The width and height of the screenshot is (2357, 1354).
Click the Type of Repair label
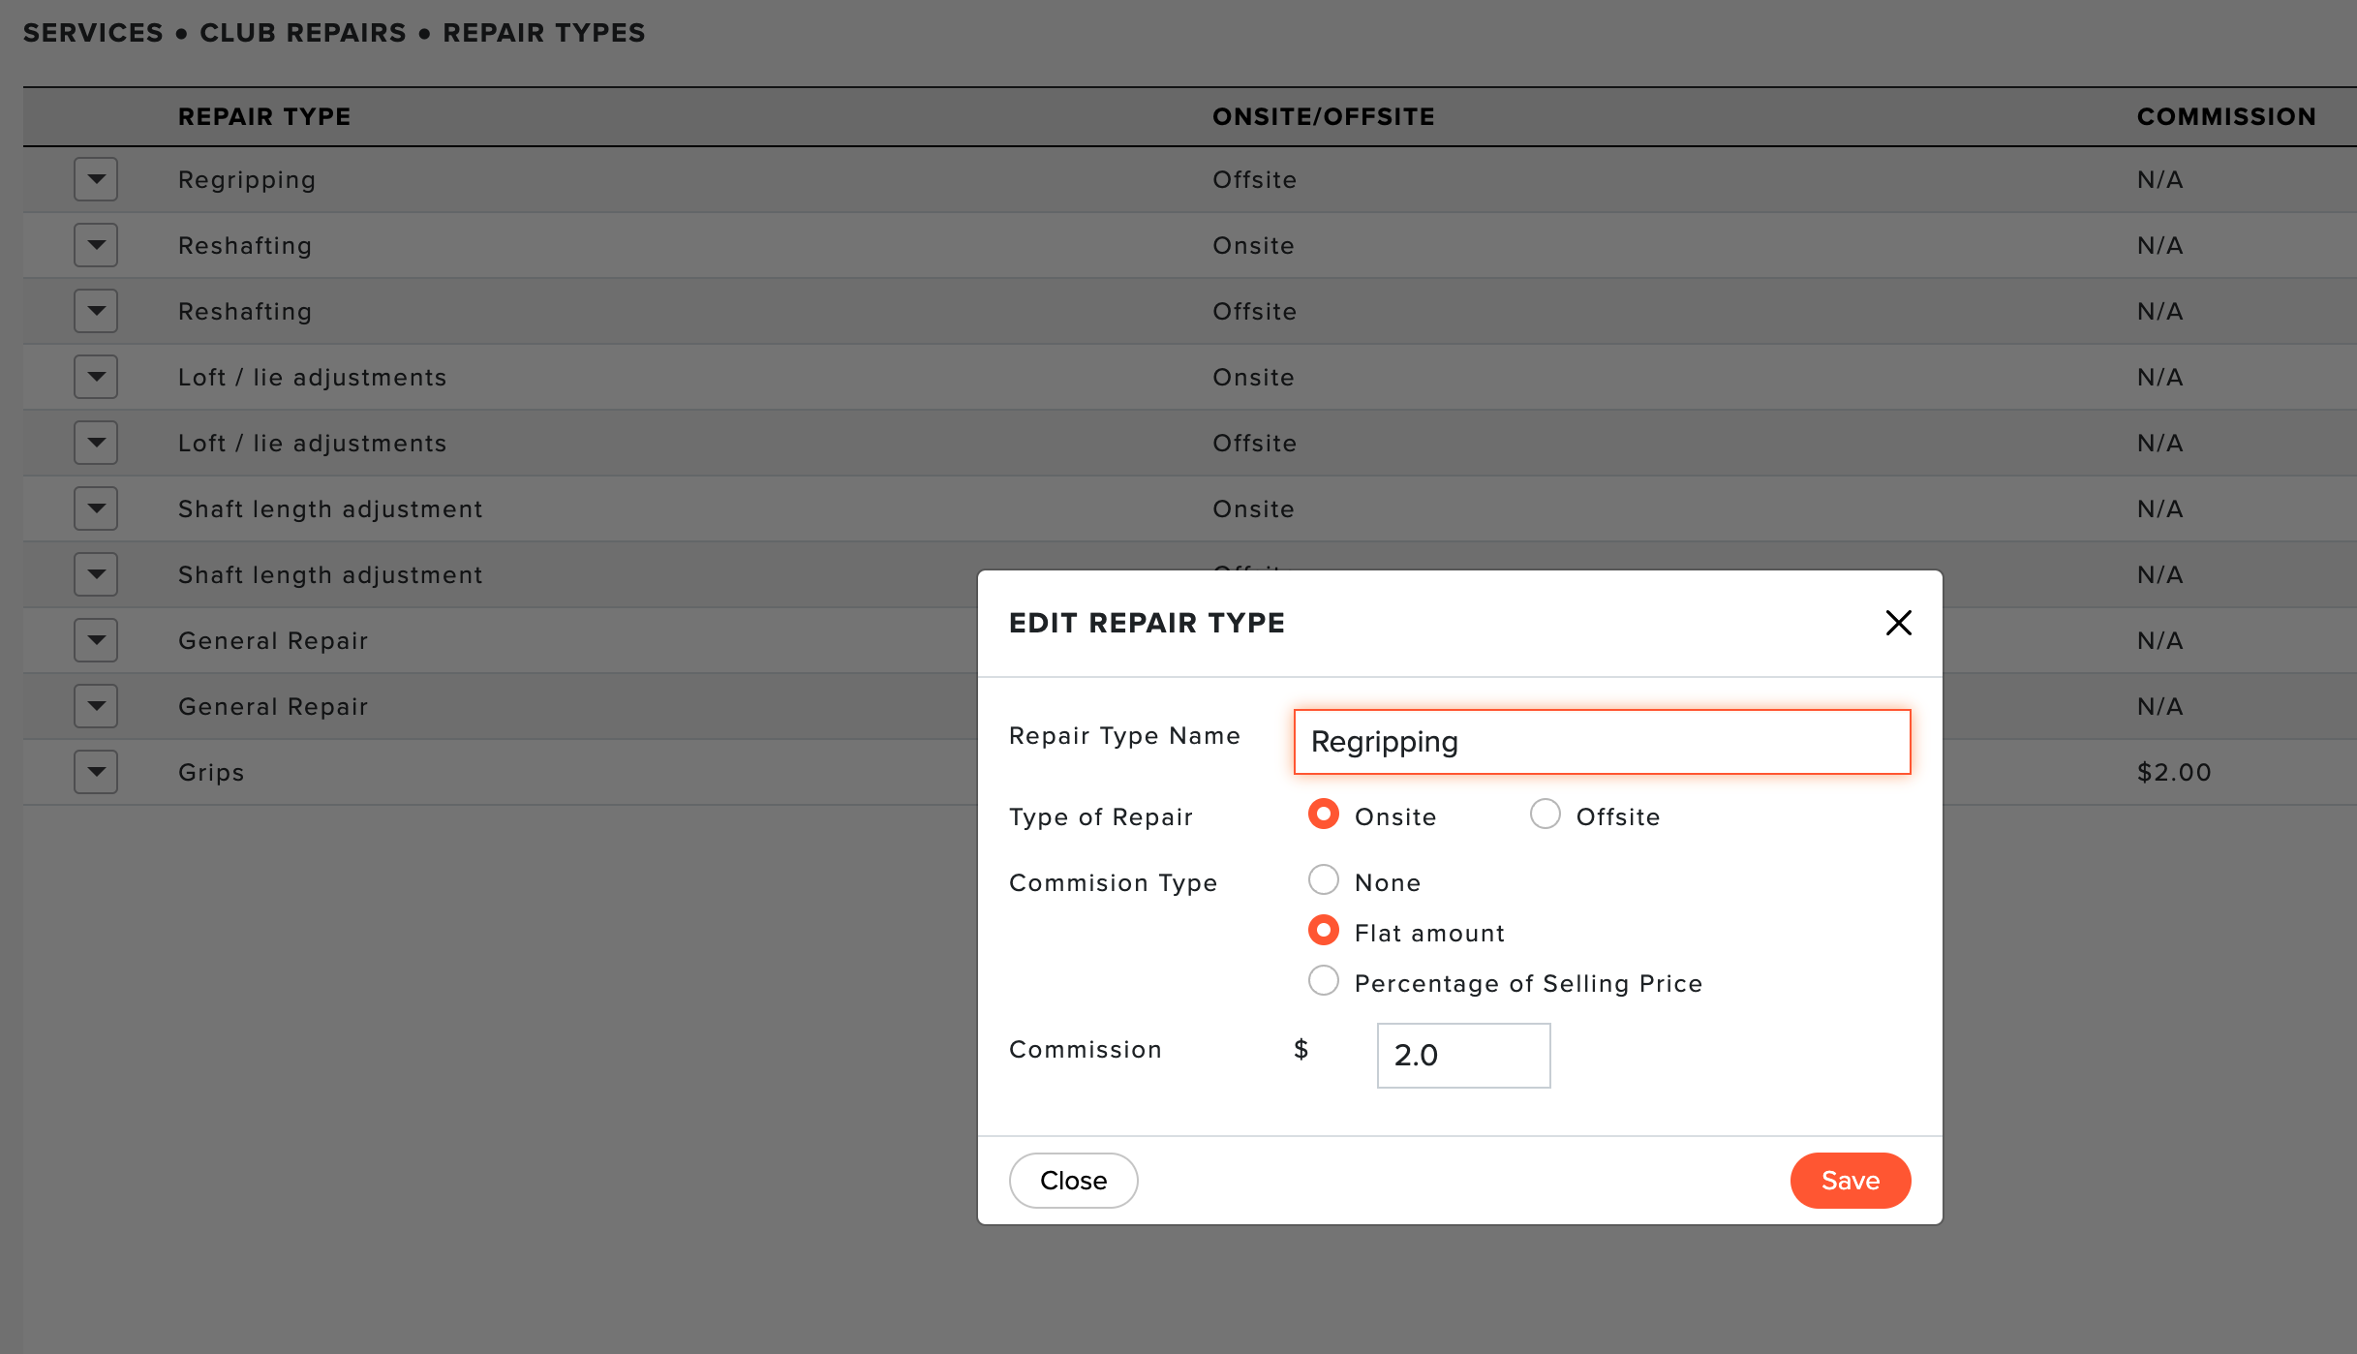coord(1100,817)
